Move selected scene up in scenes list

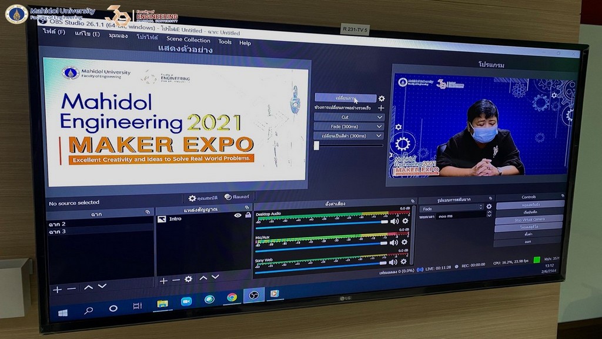point(88,287)
